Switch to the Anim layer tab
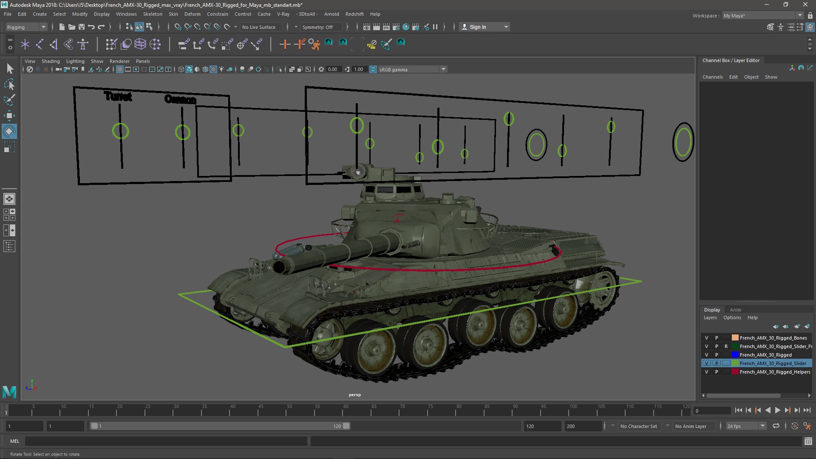 735,310
